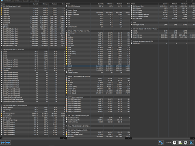The image size is (195, 146).
Task: Select the GPU D3D Memory Dedicated row
Action: [162, 14]
